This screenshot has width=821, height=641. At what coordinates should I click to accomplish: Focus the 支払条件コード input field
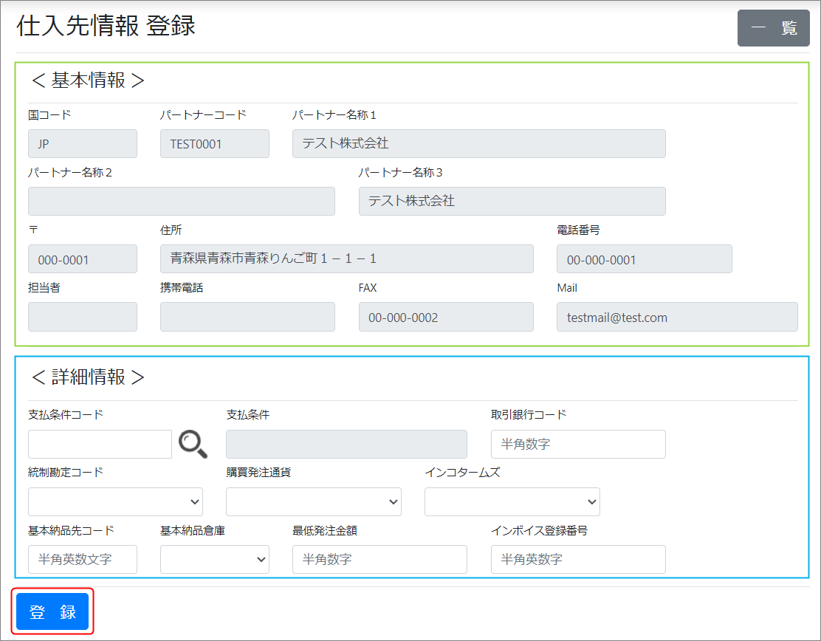(100, 444)
